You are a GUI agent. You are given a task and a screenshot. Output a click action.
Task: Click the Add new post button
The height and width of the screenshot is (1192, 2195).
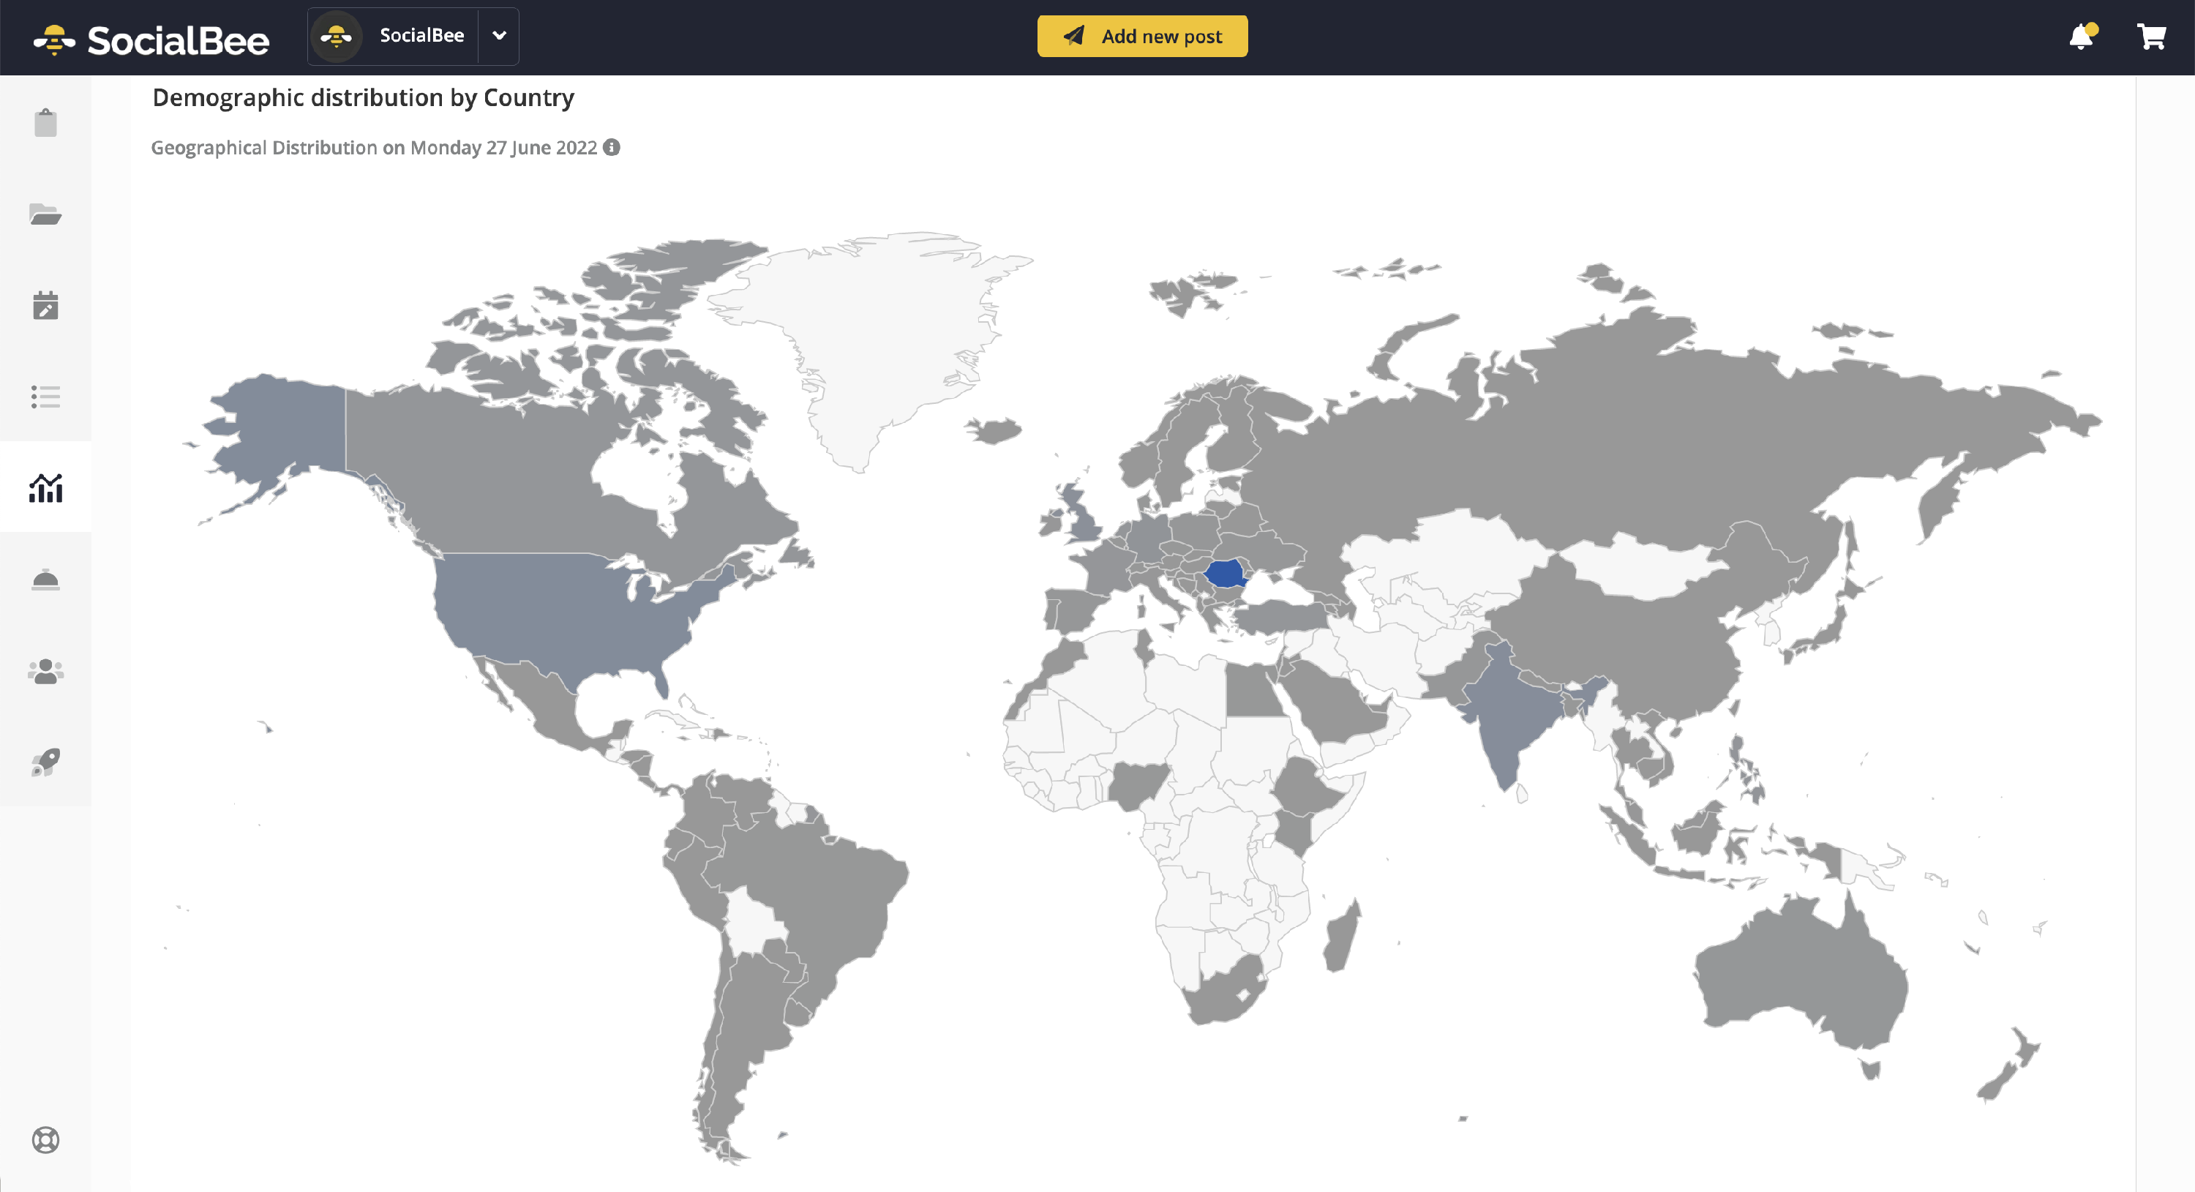[1142, 36]
